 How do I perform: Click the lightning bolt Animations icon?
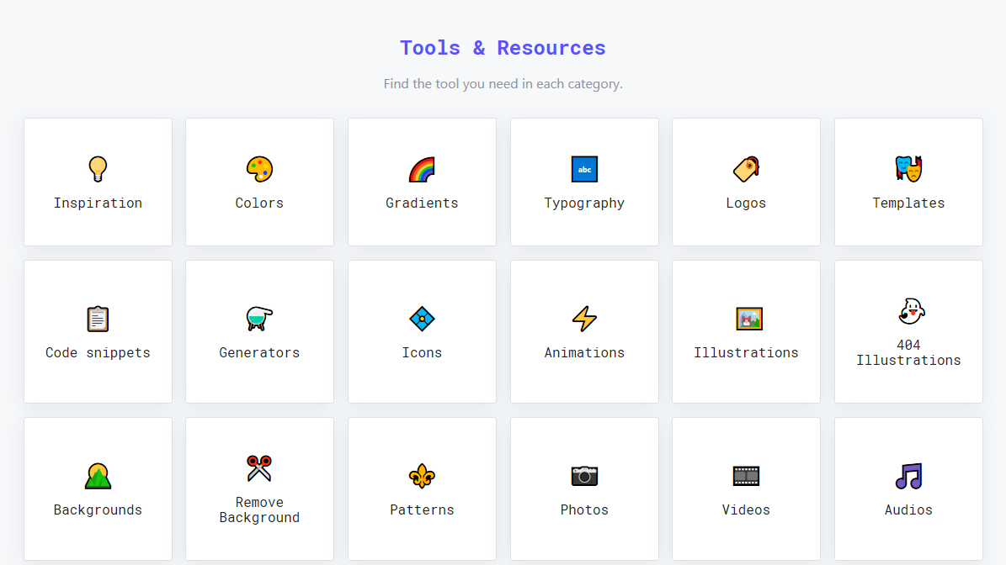[x=584, y=319]
